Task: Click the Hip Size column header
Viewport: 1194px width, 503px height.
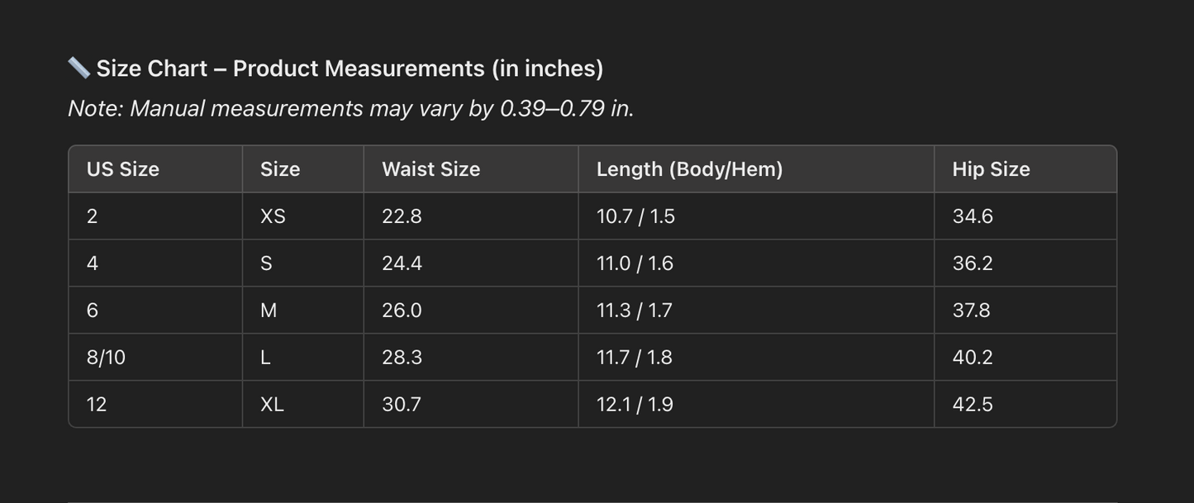Action: click(x=991, y=169)
